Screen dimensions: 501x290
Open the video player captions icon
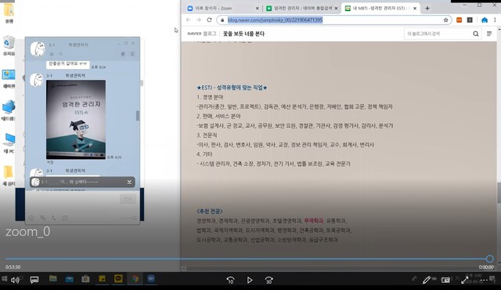[x=34, y=280]
